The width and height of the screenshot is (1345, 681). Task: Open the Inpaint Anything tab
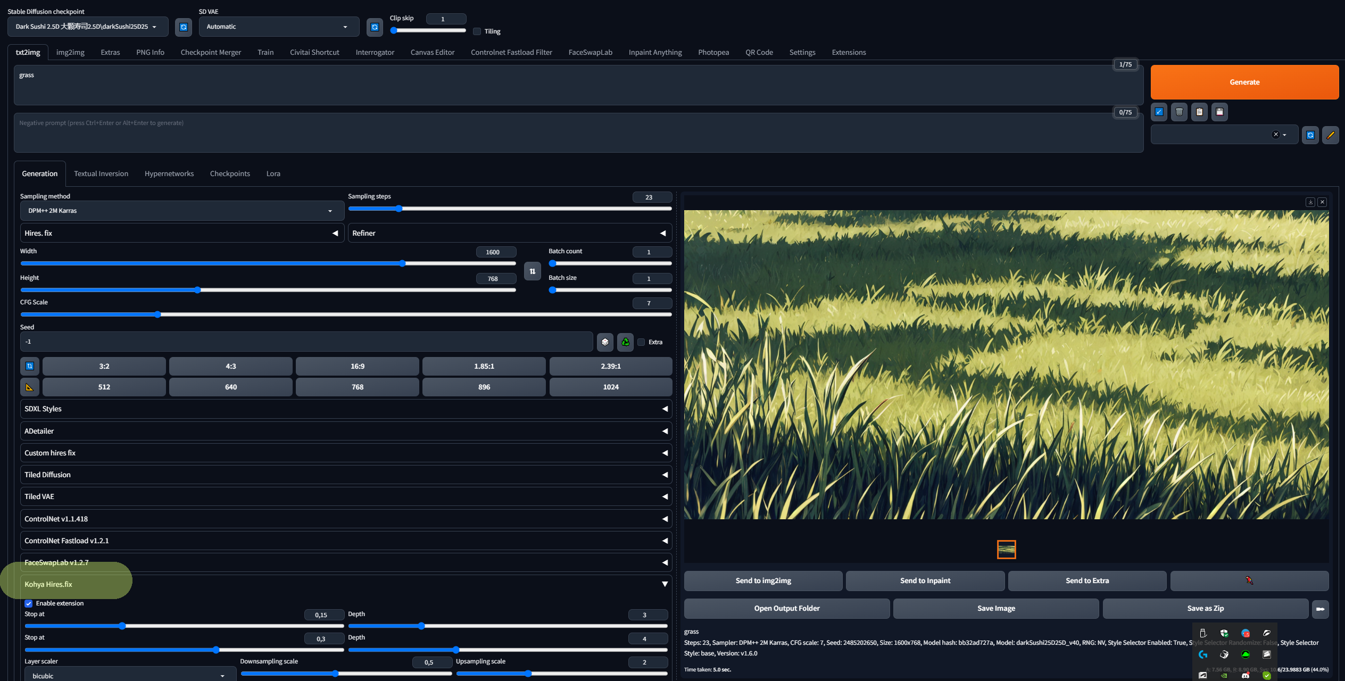(655, 52)
